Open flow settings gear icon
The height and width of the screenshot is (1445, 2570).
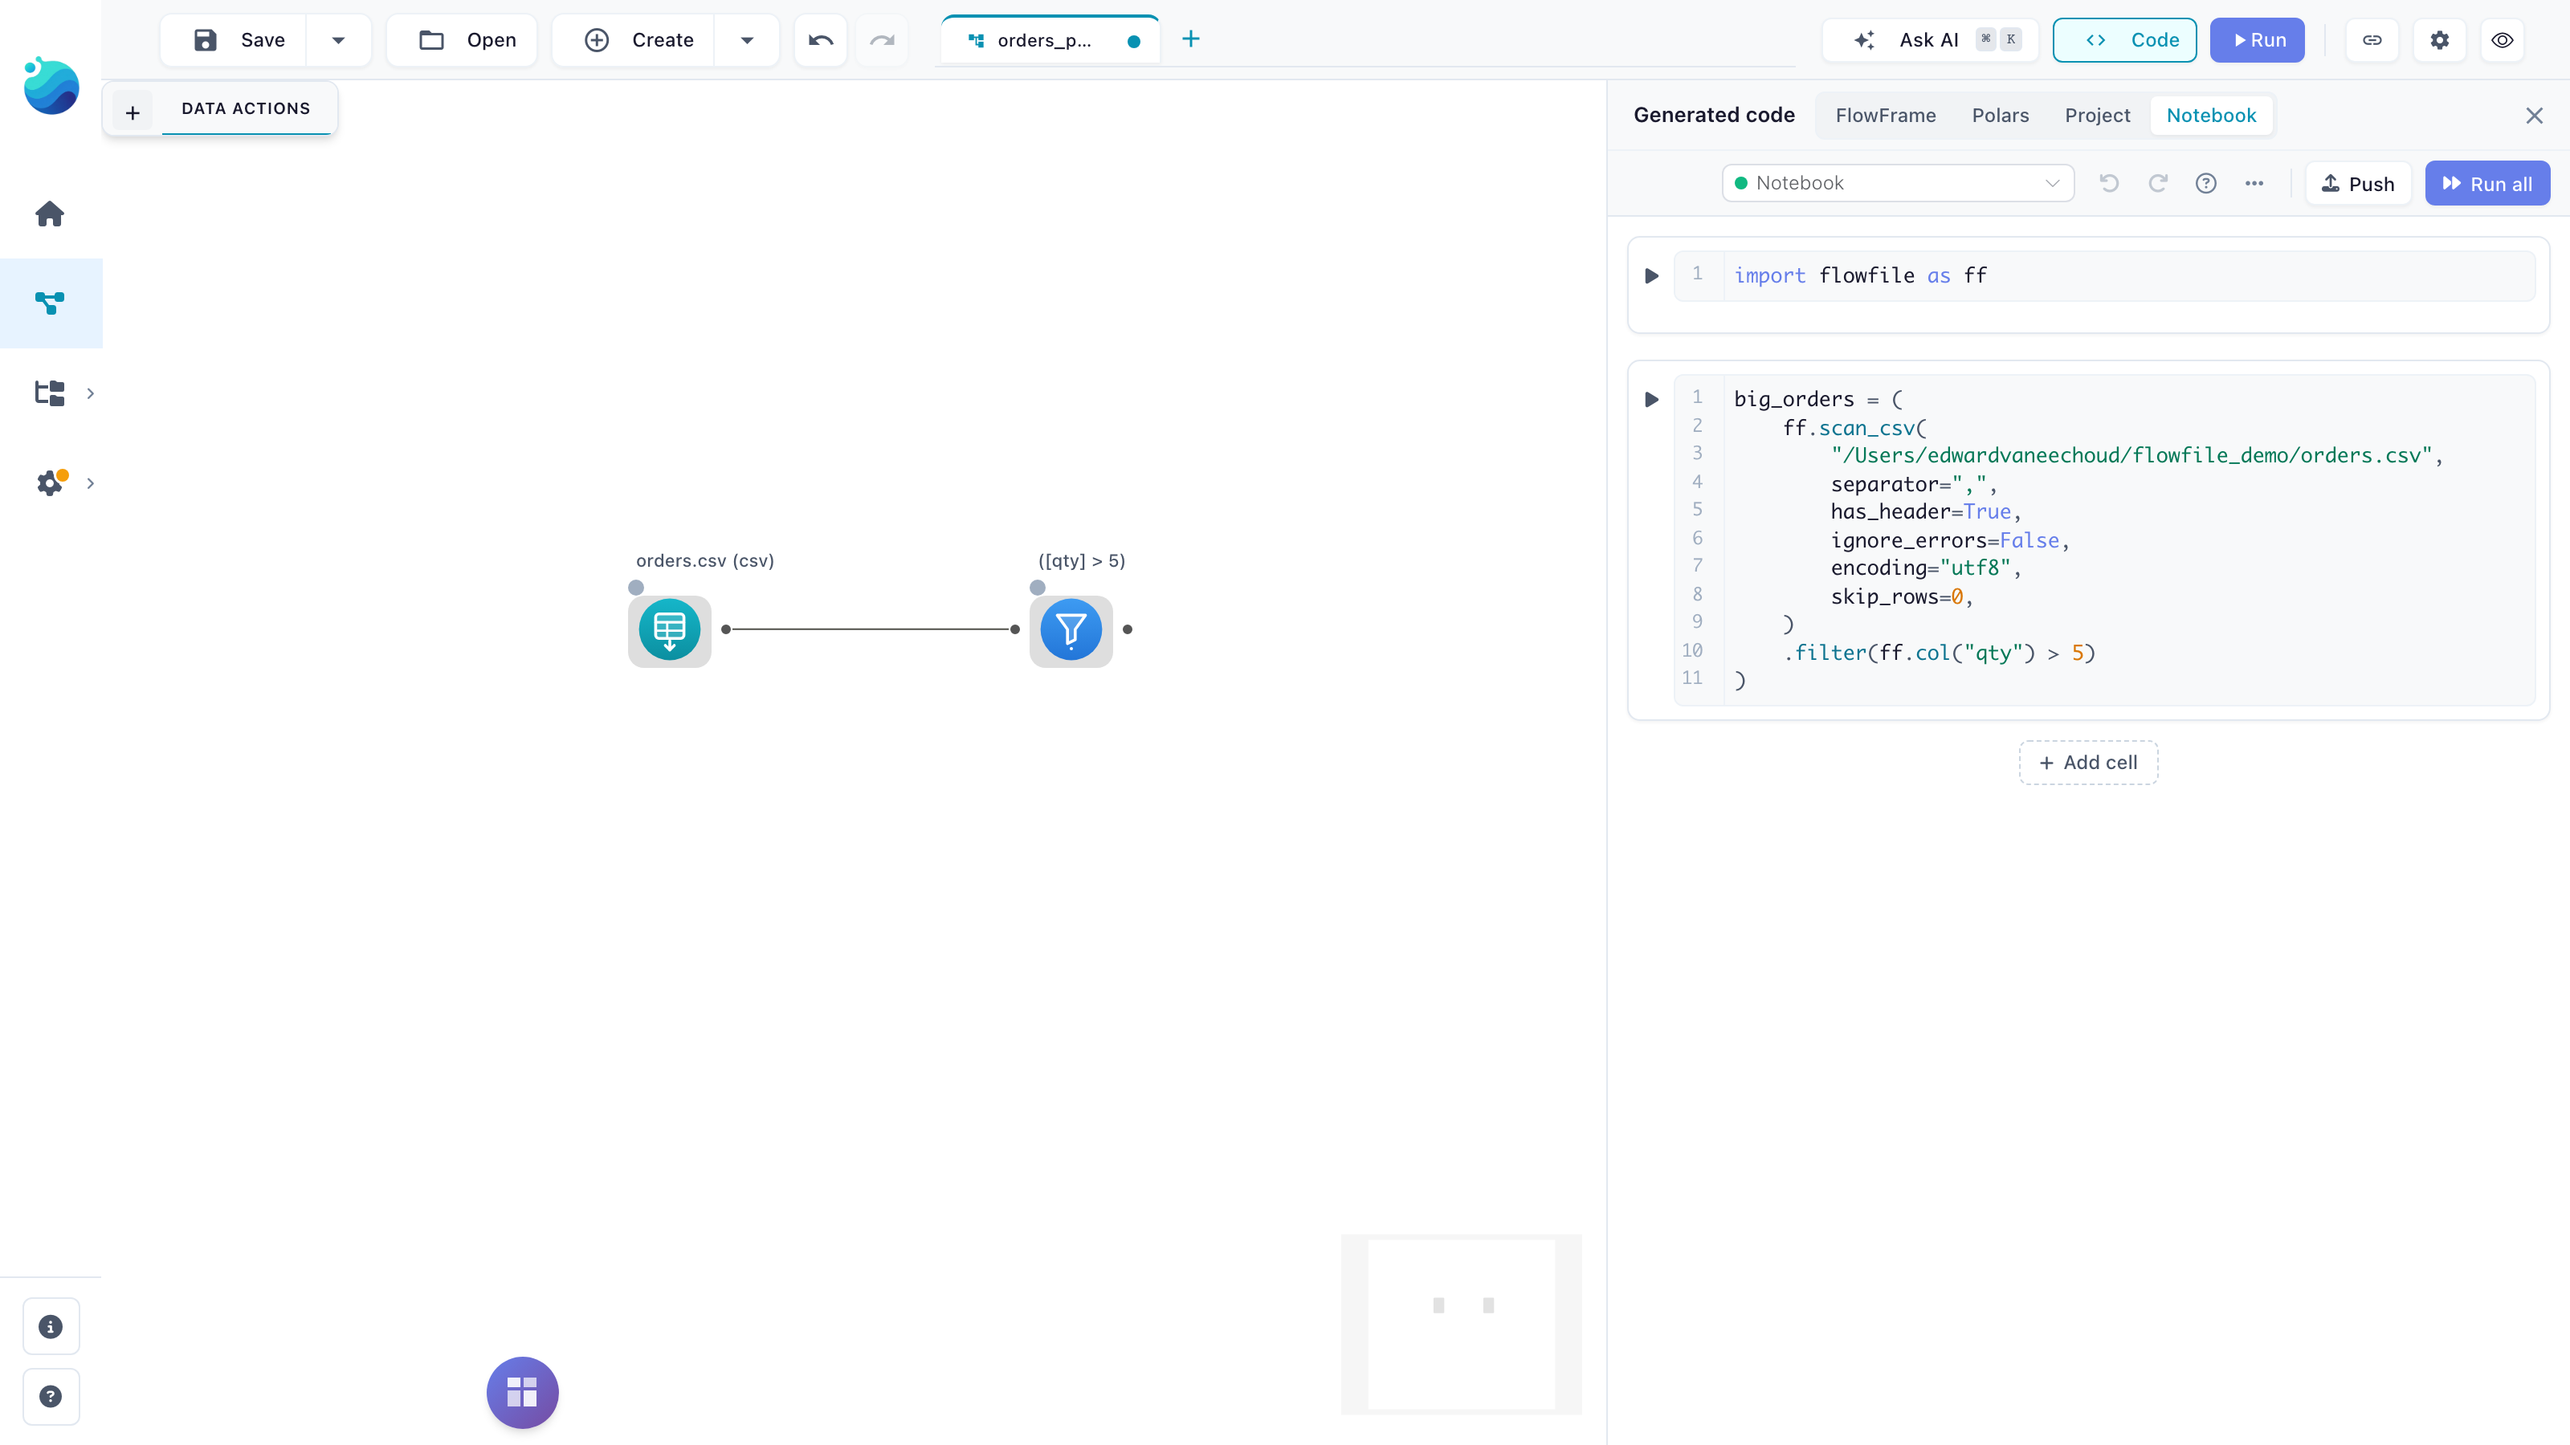[x=2439, y=40]
